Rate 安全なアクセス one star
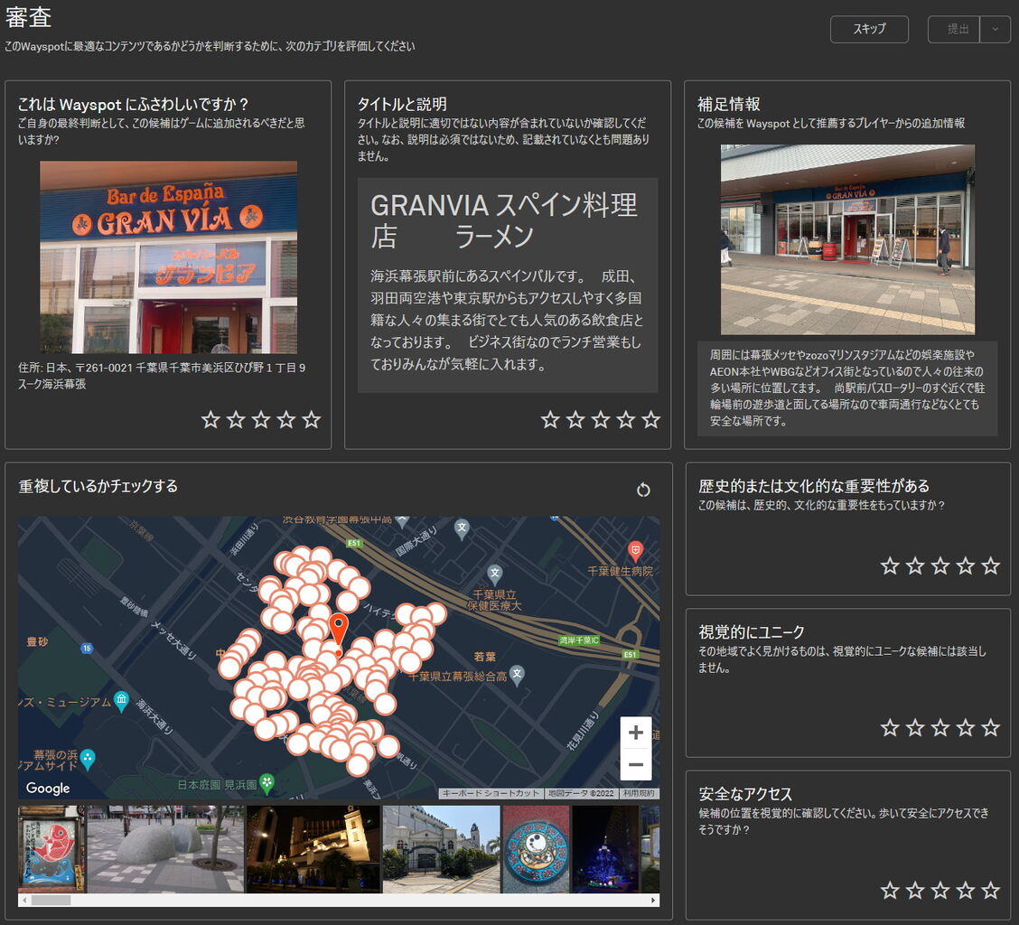The width and height of the screenshot is (1019, 925). coord(890,890)
